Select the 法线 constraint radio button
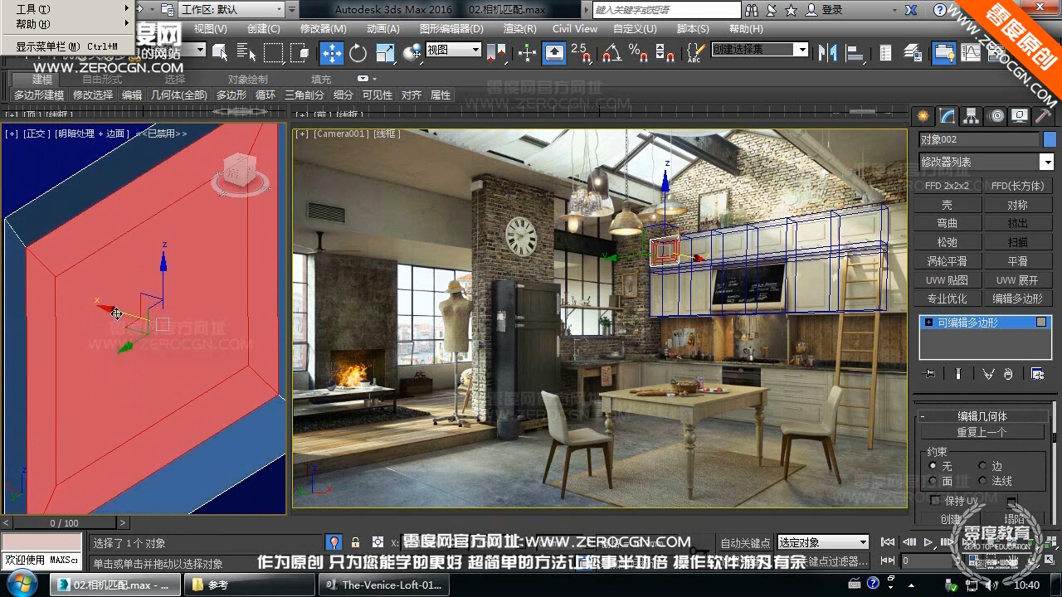Screen dimensions: 1062x597 pos(983,481)
